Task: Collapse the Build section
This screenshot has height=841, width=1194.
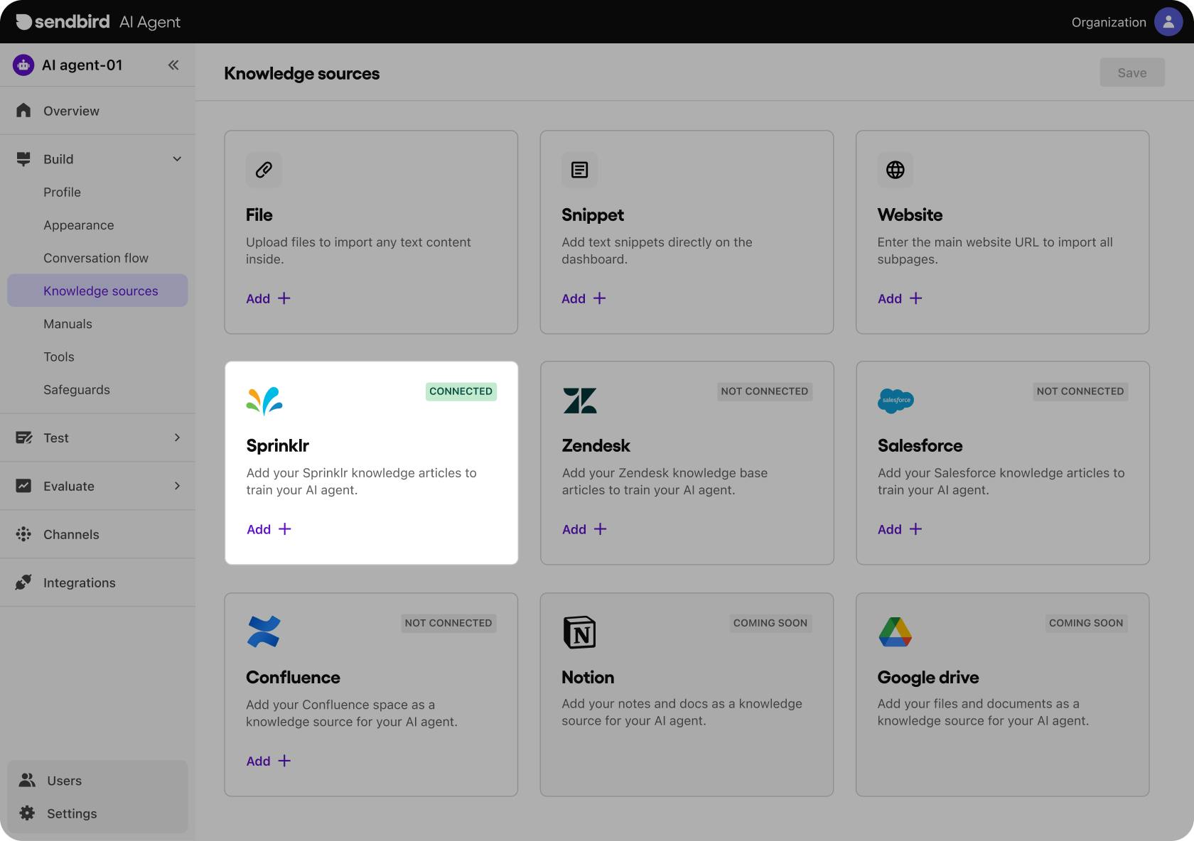Action: pos(177,158)
